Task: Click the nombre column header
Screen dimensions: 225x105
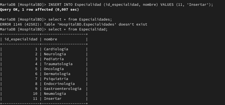Action: click(51, 39)
